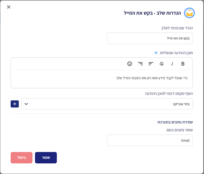This screenshot has height=174, width=204.
Task: Place cursor in message body text
Action: point(152,78)
